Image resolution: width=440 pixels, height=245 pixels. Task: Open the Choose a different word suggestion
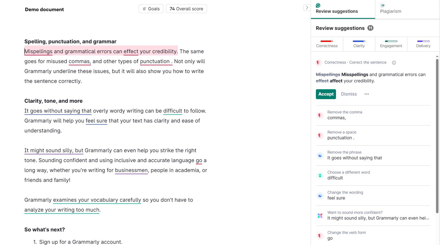tap(373, 175)
